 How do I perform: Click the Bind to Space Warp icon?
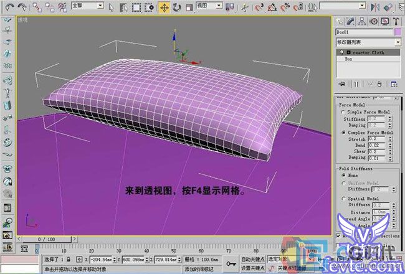click(x=63, y=7)
